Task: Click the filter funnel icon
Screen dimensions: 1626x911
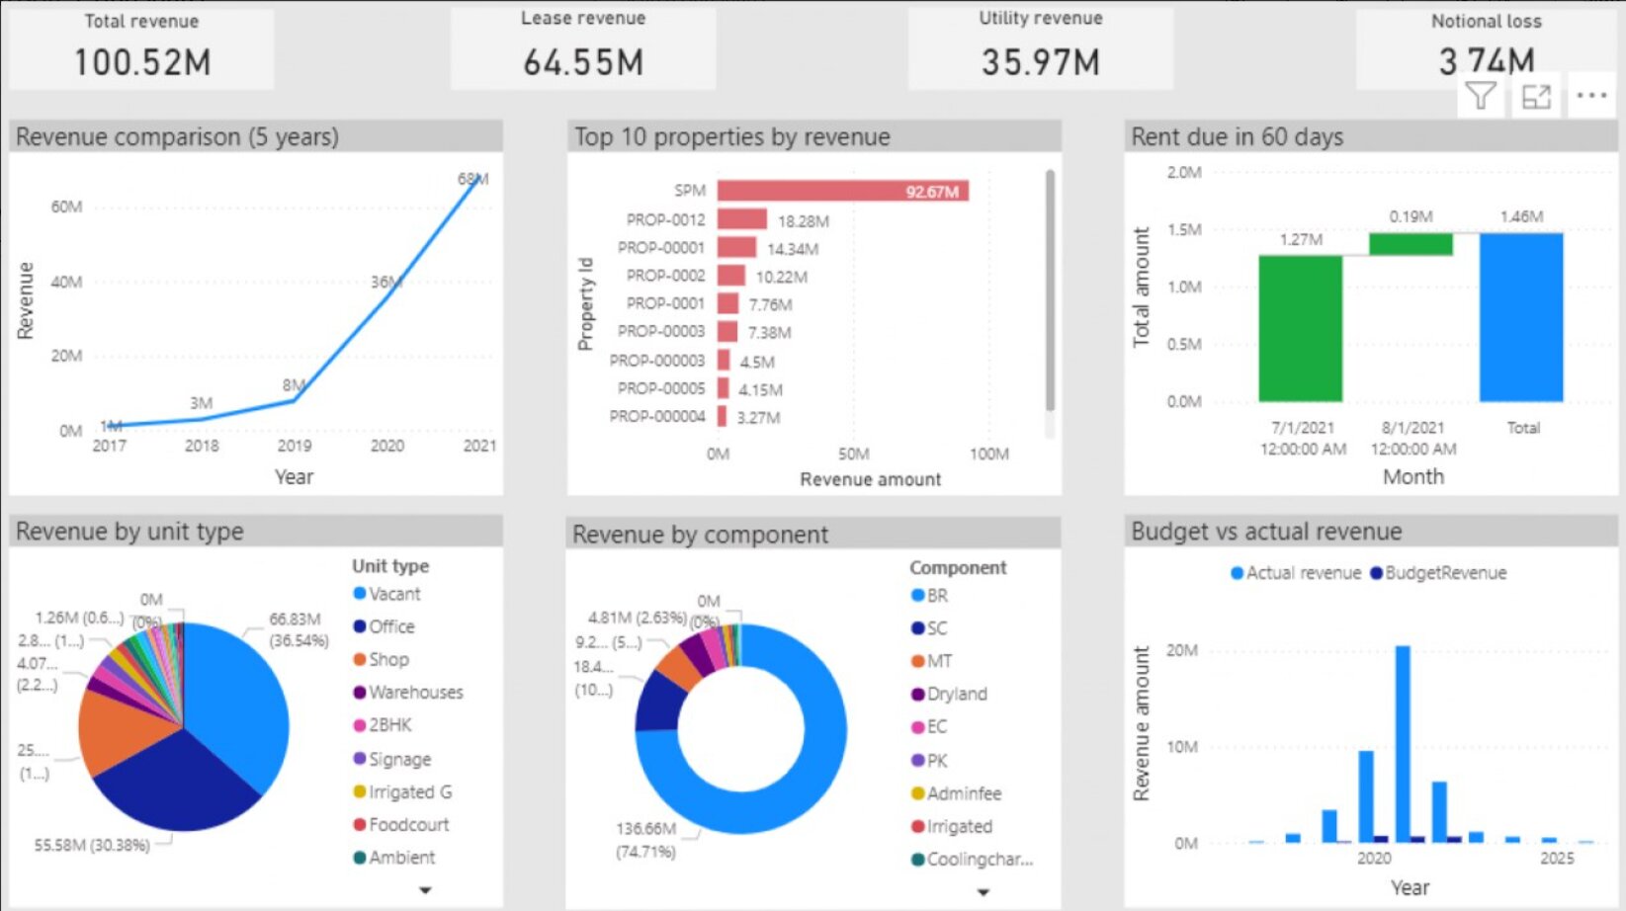Action: (1480, 97)
